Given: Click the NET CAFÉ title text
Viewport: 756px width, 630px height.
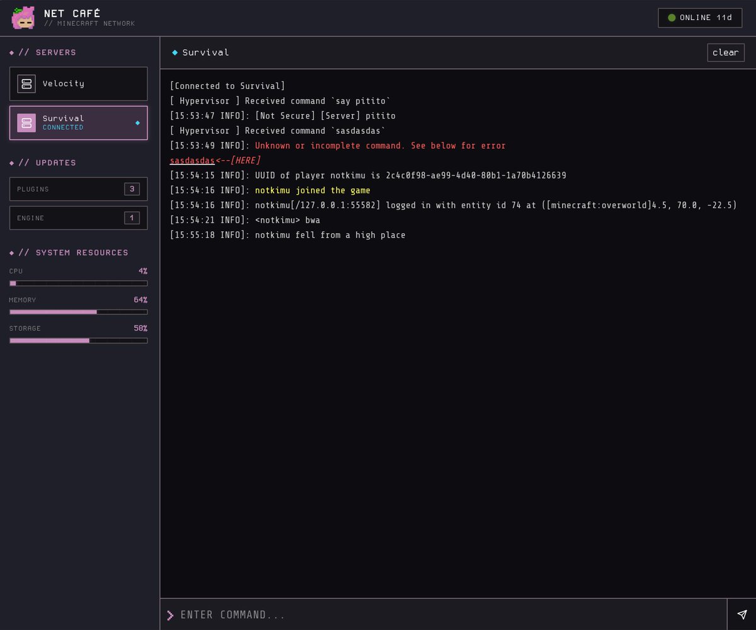Looking at the screenshot, I should coord(72,13).
